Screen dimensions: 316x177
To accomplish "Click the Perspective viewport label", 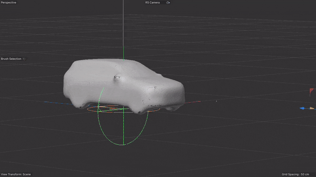I will pos(8,3).
